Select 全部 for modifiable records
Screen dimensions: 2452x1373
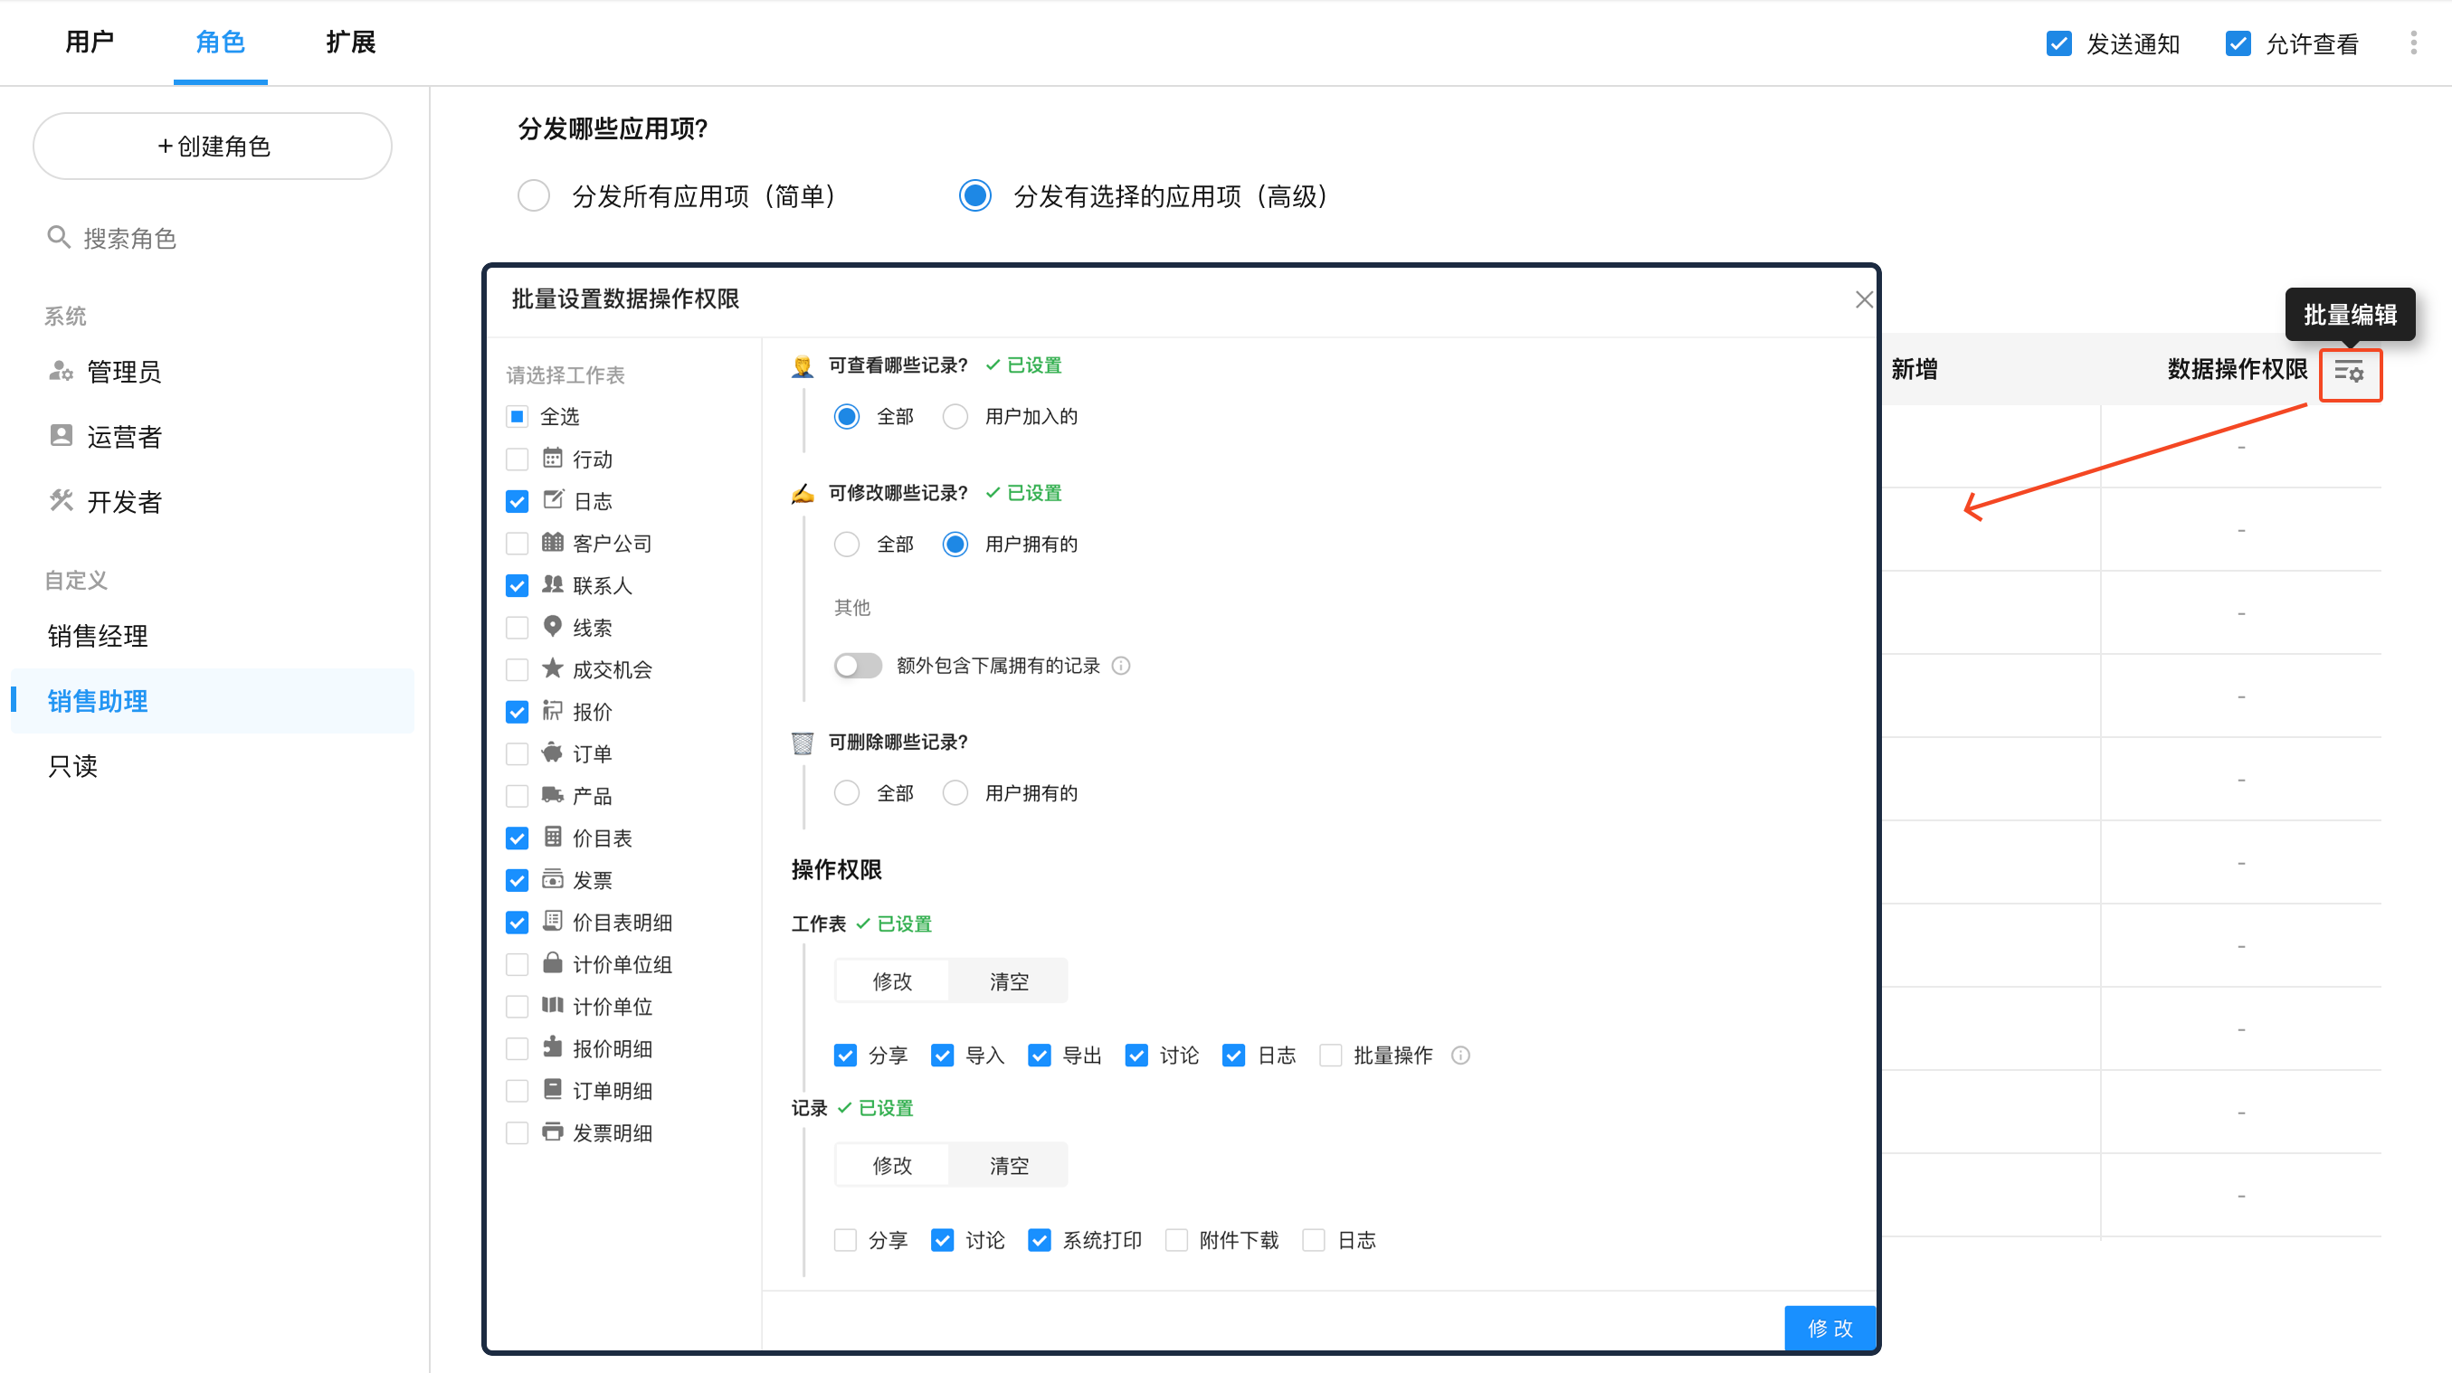[846, 544]
